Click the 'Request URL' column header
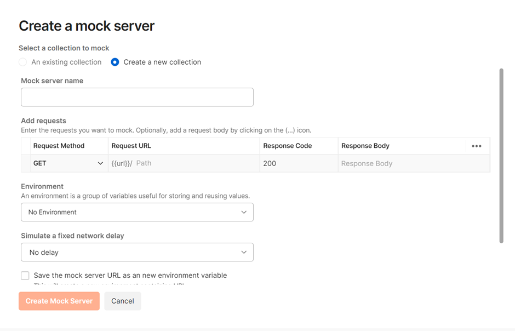 coord(131,146)
